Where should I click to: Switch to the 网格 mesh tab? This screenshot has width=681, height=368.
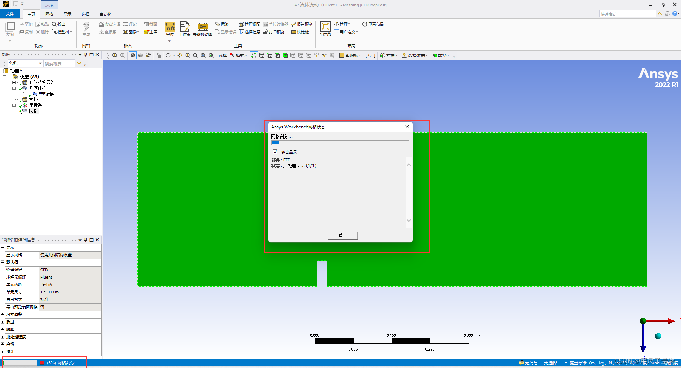tap(49, 14)
